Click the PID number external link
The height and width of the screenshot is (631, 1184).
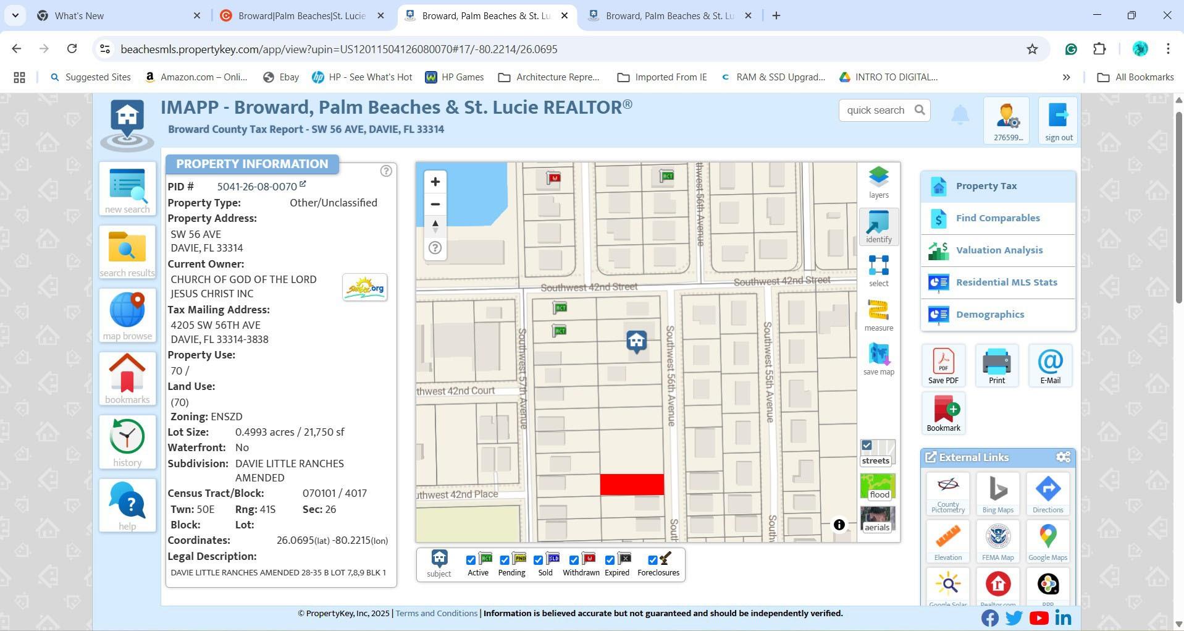coord(303,184)
